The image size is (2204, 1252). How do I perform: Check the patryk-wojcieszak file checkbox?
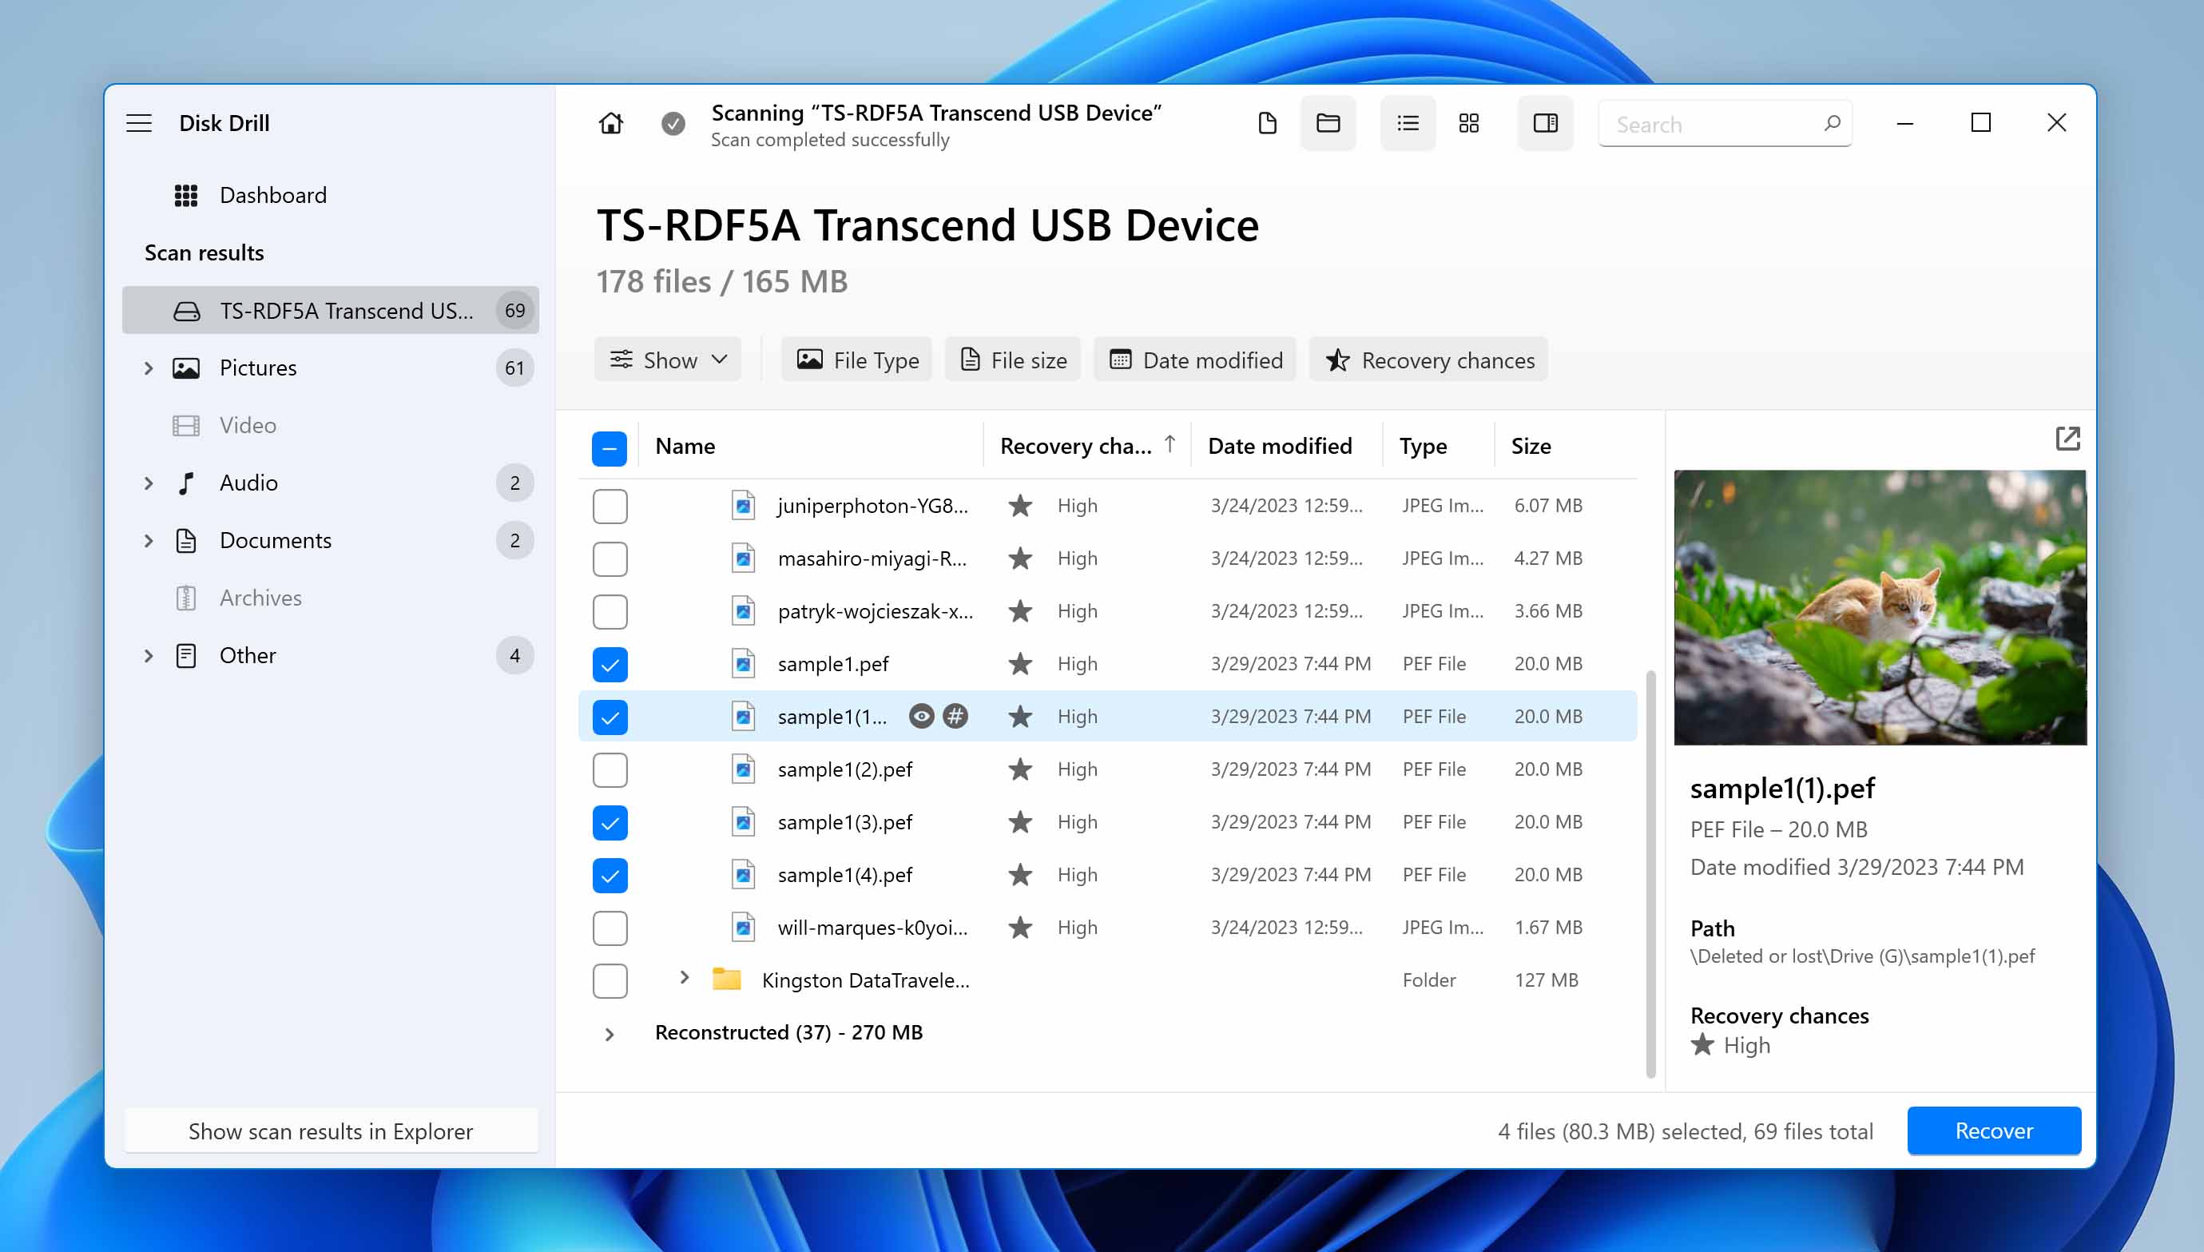coord(610,612)
